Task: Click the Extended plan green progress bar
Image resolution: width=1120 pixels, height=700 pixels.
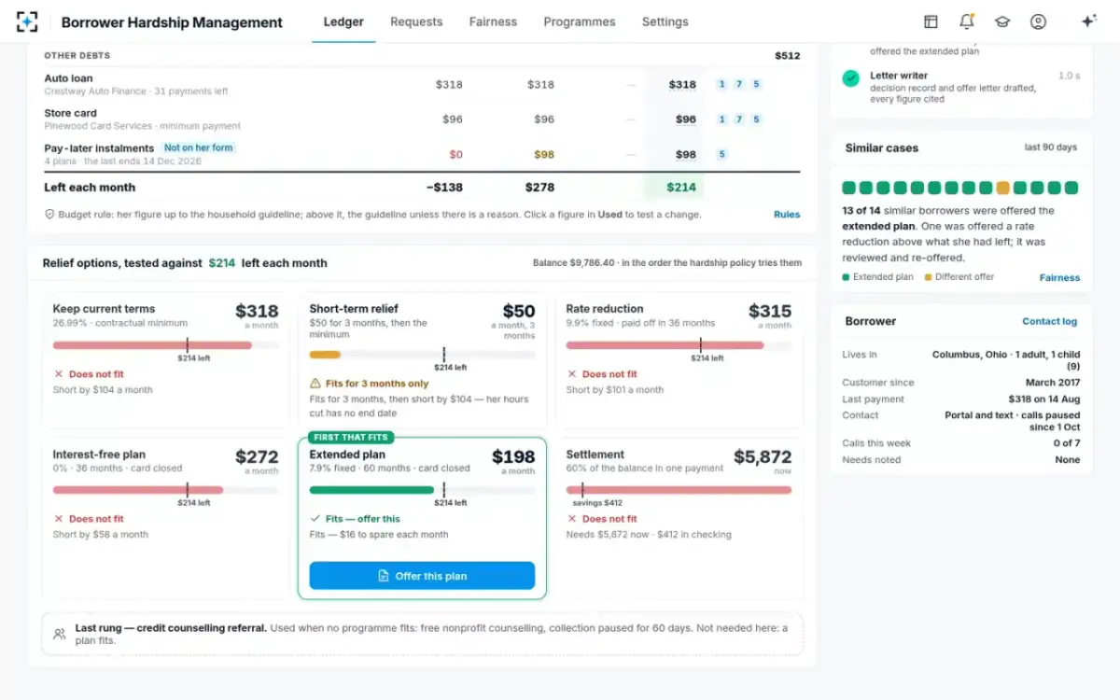Action: (371, 490)
